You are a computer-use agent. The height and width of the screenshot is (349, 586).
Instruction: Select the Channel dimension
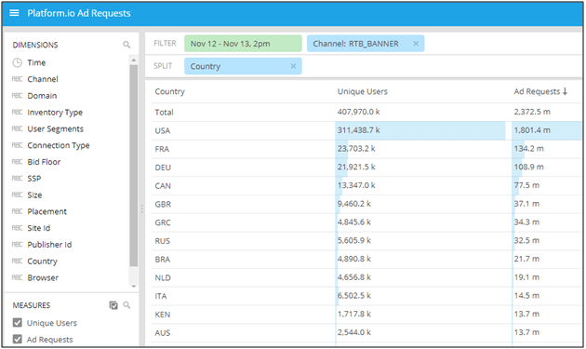pos(43,79)
